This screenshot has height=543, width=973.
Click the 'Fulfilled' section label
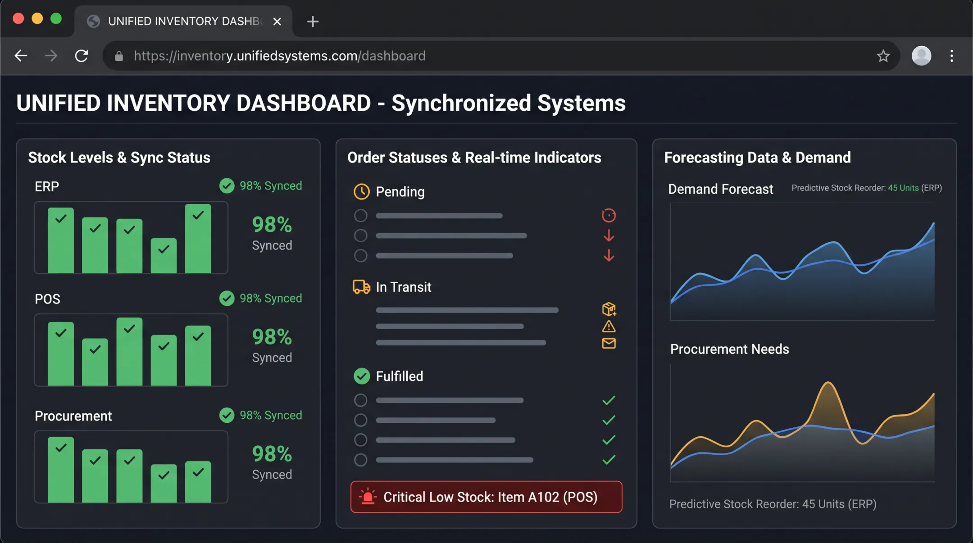tap(400, 376)
